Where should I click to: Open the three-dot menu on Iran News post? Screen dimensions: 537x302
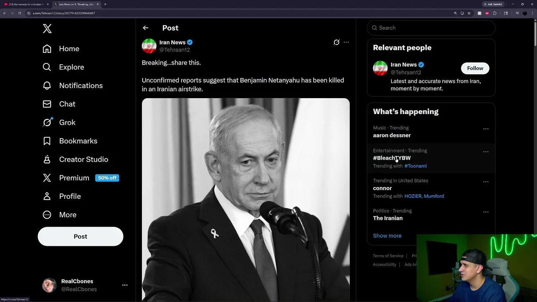(346, 42)
